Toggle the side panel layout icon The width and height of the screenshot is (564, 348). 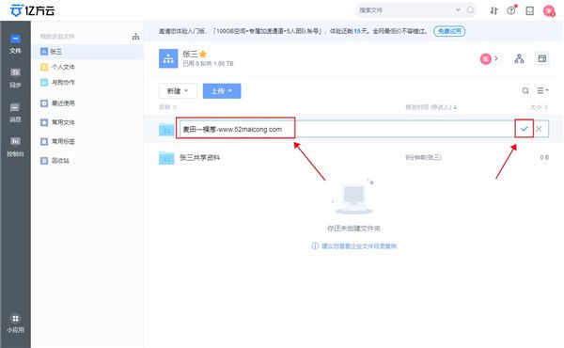pos(542,58)
